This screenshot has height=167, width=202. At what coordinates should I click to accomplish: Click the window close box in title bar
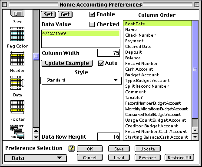(5, 5)
